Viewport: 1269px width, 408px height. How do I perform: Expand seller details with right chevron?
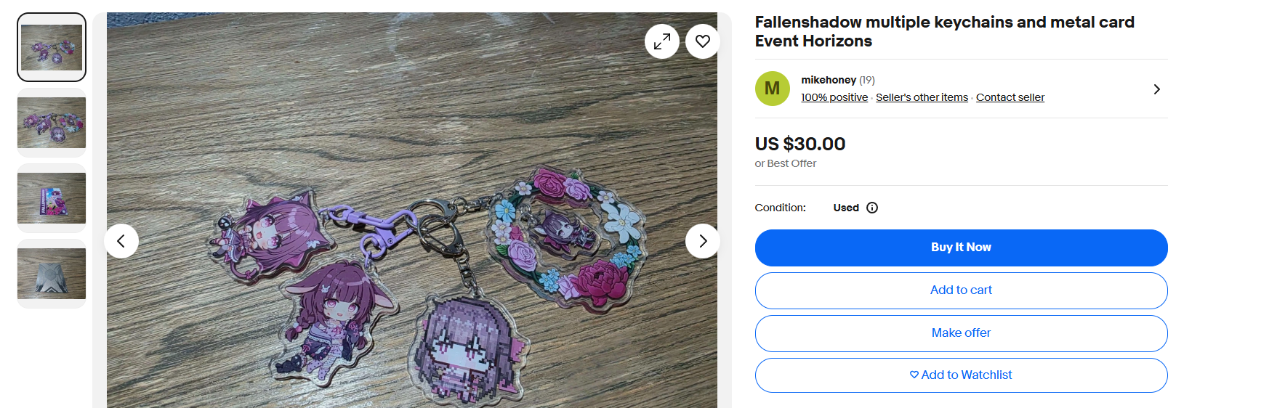coord(1156,89)
